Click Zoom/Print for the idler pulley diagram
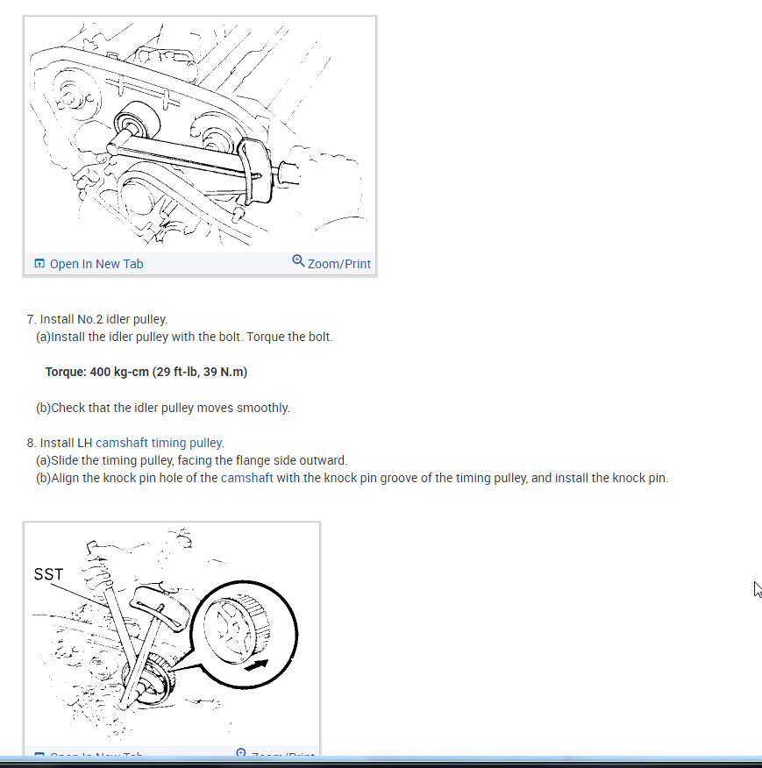Viewport: 762px width, 768px height. (339, 264)
